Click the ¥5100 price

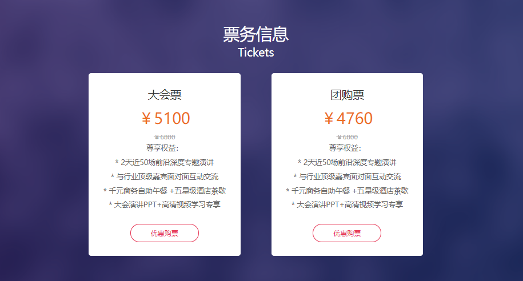tap(165, 118)
